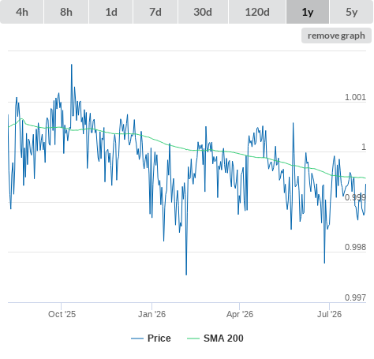Click the remove graph button

pyautogui.click(x=336, y=36)
